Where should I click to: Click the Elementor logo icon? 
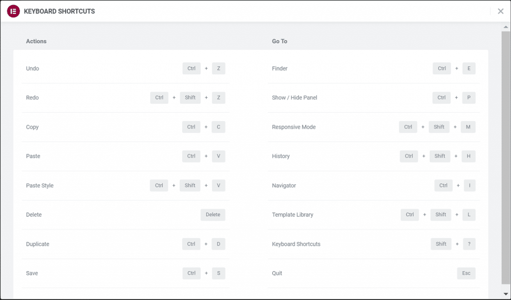pos(13,11)
